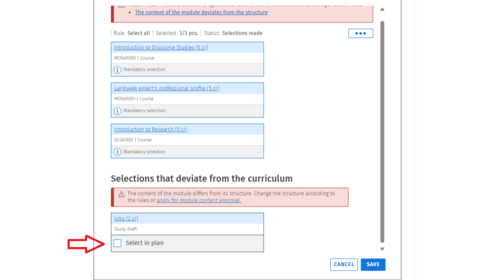
Task: Click the scrollbar down arrow
Action: (x=382, y=249)
